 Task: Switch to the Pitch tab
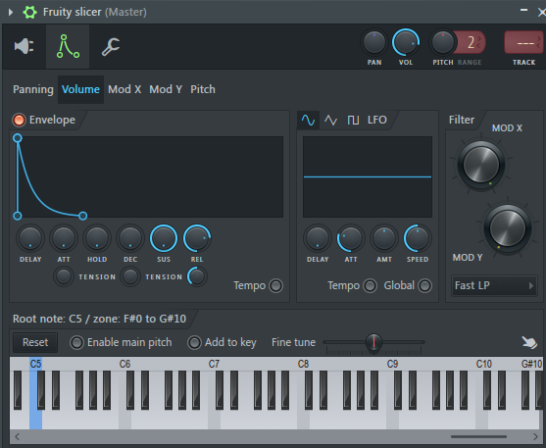point(203,89)
